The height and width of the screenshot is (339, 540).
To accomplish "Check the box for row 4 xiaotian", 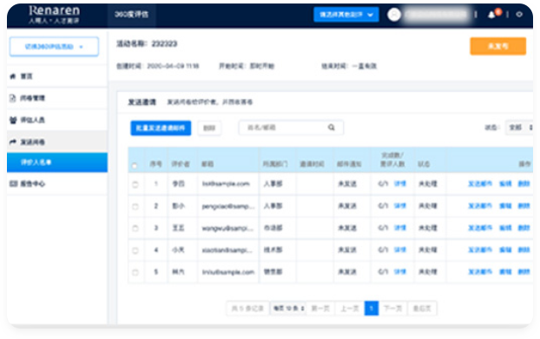I will point(135,250).
